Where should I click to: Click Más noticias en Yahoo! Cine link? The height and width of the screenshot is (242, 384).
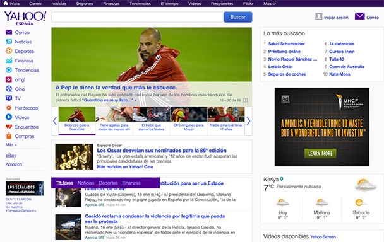(x=125, y=167)
